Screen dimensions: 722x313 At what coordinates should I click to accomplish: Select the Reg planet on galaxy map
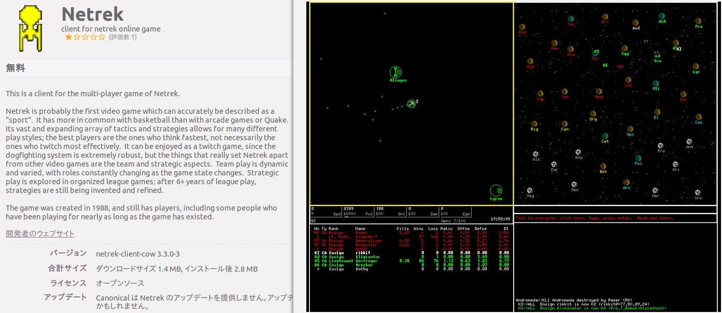pyautogui.click(x=599, y=92)
